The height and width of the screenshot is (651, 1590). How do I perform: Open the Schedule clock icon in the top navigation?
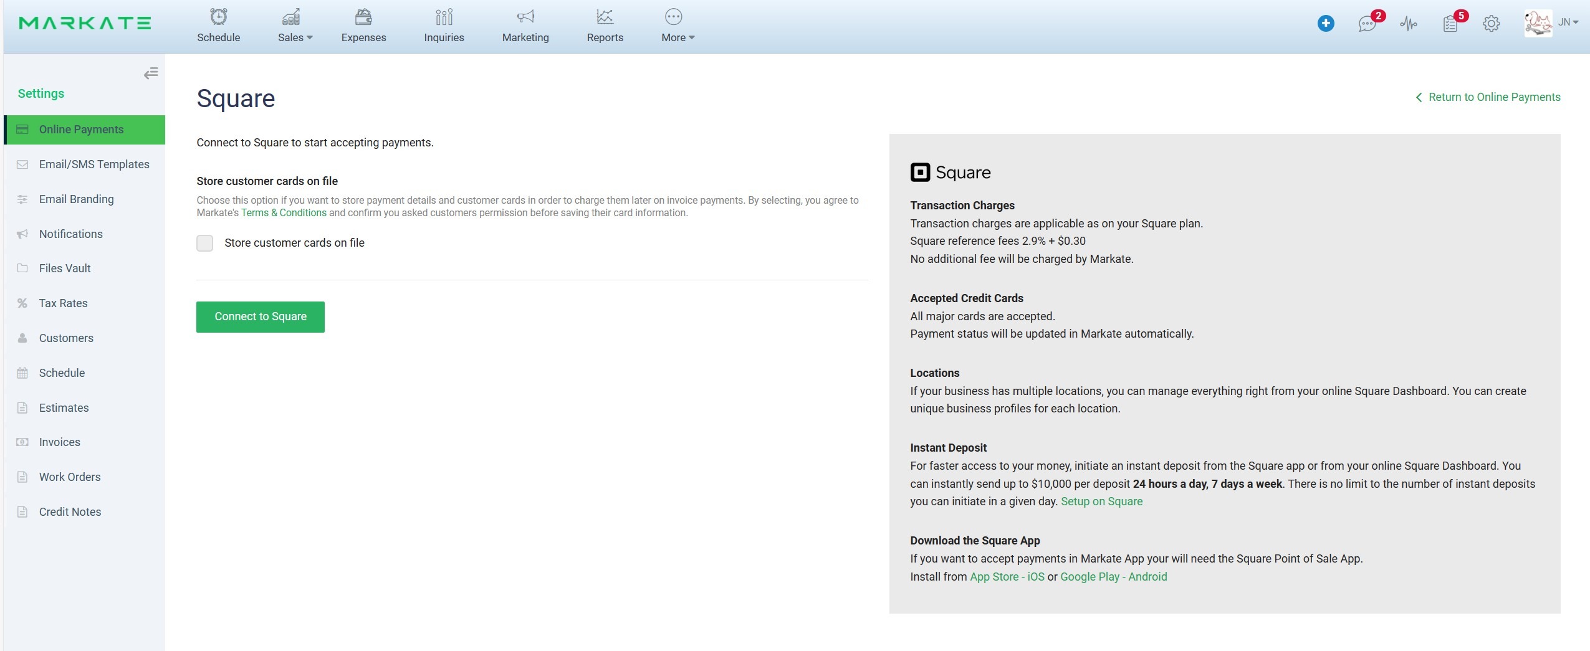[218, 17]
